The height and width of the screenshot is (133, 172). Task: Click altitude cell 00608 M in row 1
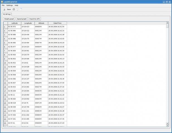41,27
